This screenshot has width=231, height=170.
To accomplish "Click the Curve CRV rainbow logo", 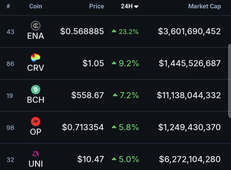I will [x=36, y=57].
